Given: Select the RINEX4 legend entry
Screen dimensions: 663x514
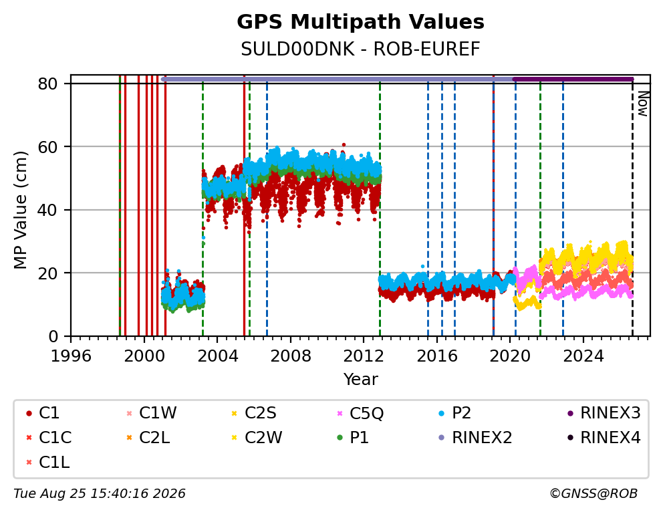Looking at the screenshot, I should point(604,438).
